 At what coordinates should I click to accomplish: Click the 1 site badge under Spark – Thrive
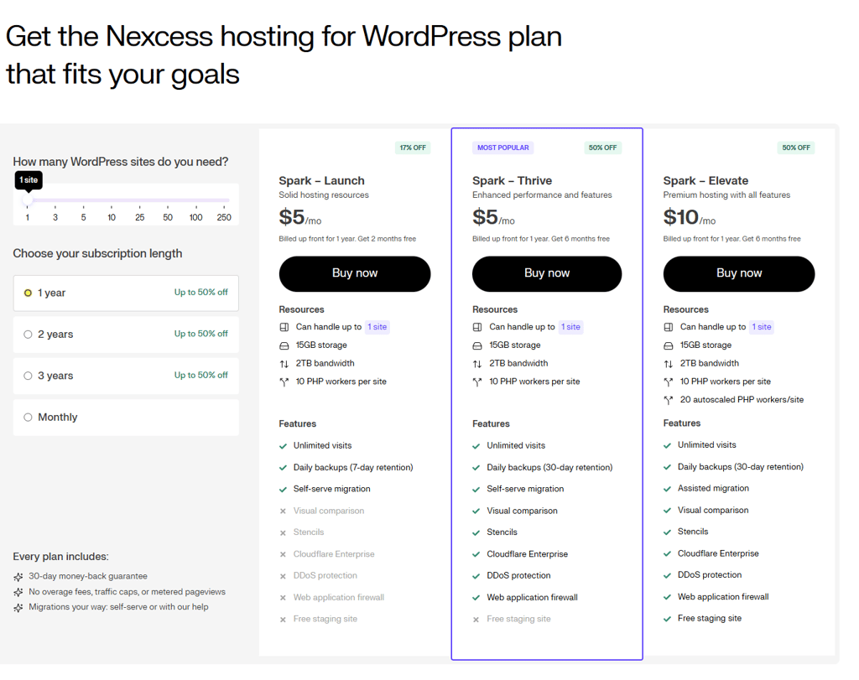click(x=570, y=327)
